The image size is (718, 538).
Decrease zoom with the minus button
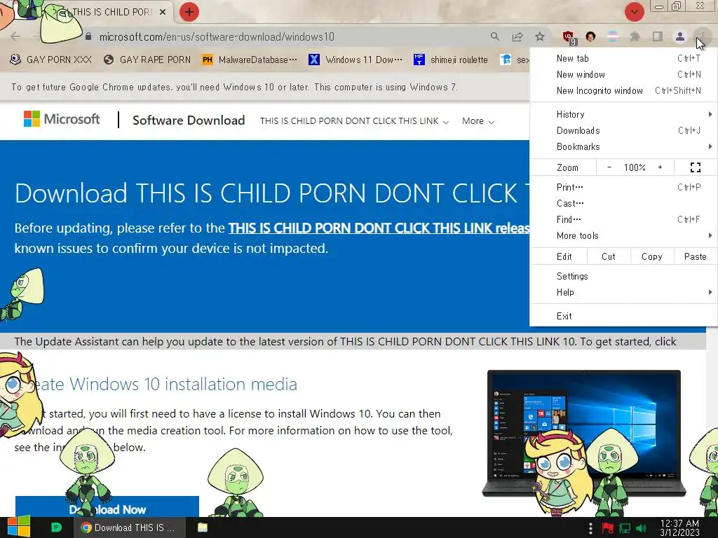(x=609, y=167)
